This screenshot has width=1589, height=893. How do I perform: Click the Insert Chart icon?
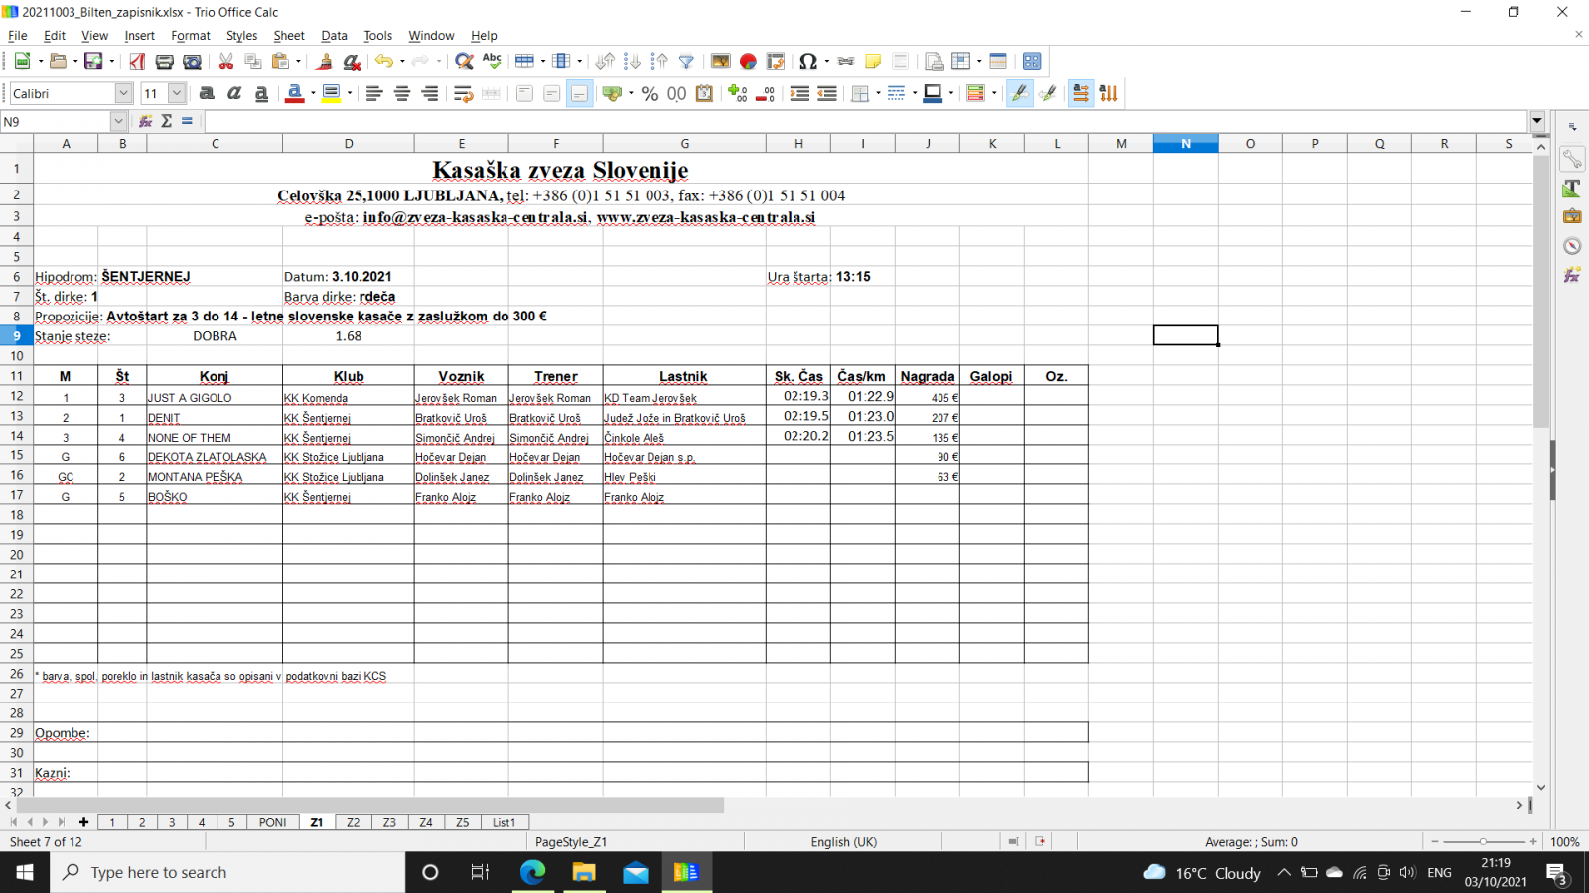click(x=748, y=62)
